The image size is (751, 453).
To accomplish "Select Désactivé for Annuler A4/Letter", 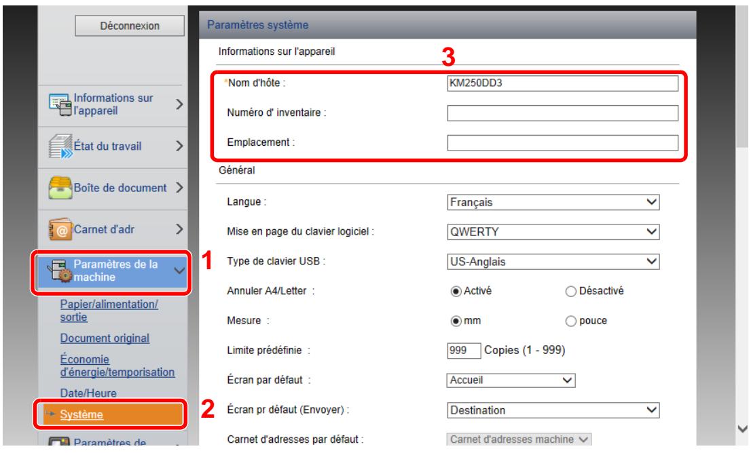I will 570,292.
